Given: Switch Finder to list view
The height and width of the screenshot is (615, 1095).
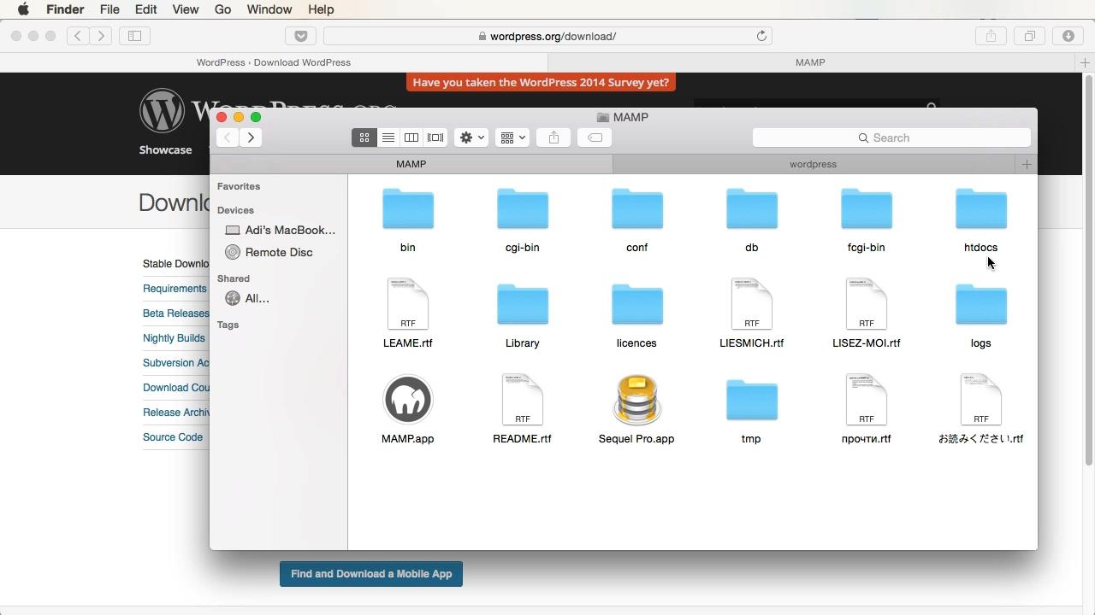Looking at the screenshot, I should pyautogui.click(x=388, y=138).
